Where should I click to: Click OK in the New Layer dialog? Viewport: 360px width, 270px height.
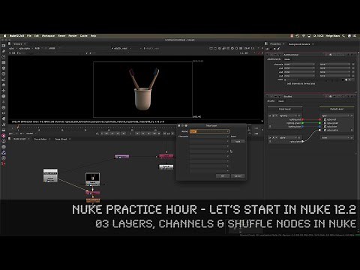point(223,176)
